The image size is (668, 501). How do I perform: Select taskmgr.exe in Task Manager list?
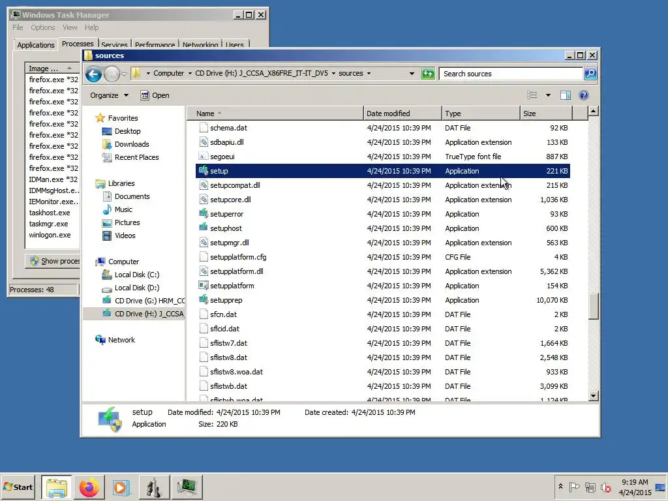48,224
